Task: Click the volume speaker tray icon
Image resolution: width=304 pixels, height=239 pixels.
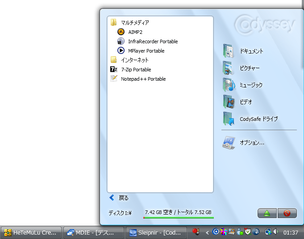Action: [x=275, y=231]
